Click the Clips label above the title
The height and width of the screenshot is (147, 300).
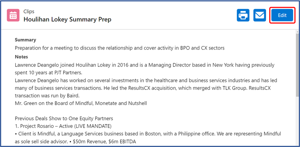pyautogui.click(x=29, y=12)
